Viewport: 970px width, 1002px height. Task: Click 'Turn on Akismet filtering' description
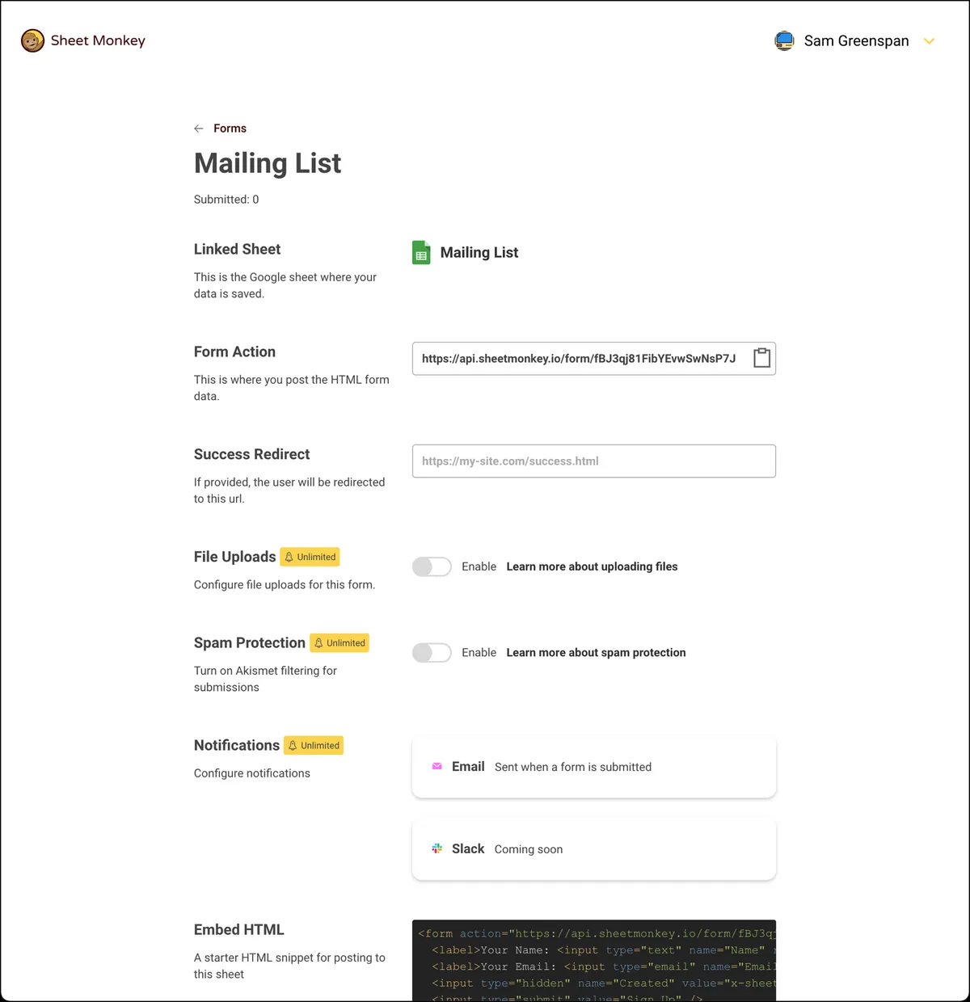(x=265, y=679)
